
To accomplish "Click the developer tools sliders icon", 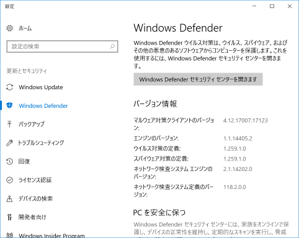I will pos(9,217).
